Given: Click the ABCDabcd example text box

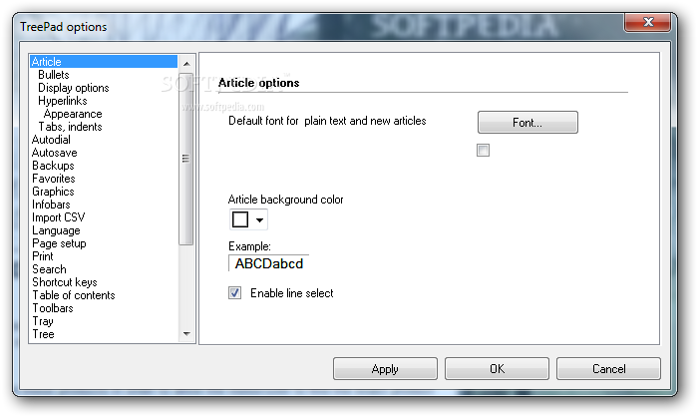Looking at the screenshot, I should [x=269, y=263].
